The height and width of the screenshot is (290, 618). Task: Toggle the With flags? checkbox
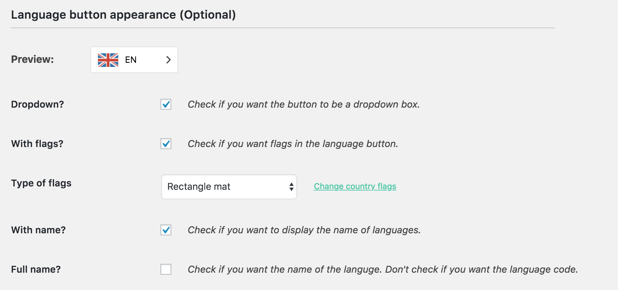tap(166, 144)
